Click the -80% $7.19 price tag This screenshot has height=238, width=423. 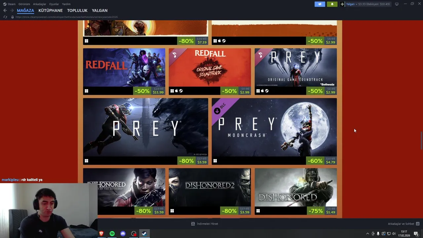193,41
